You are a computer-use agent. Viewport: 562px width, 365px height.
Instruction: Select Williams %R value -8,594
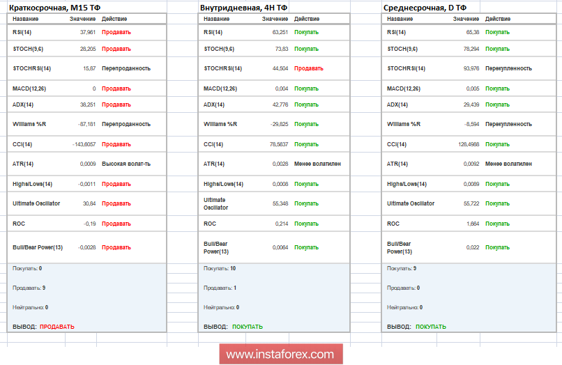coord(471,124)
